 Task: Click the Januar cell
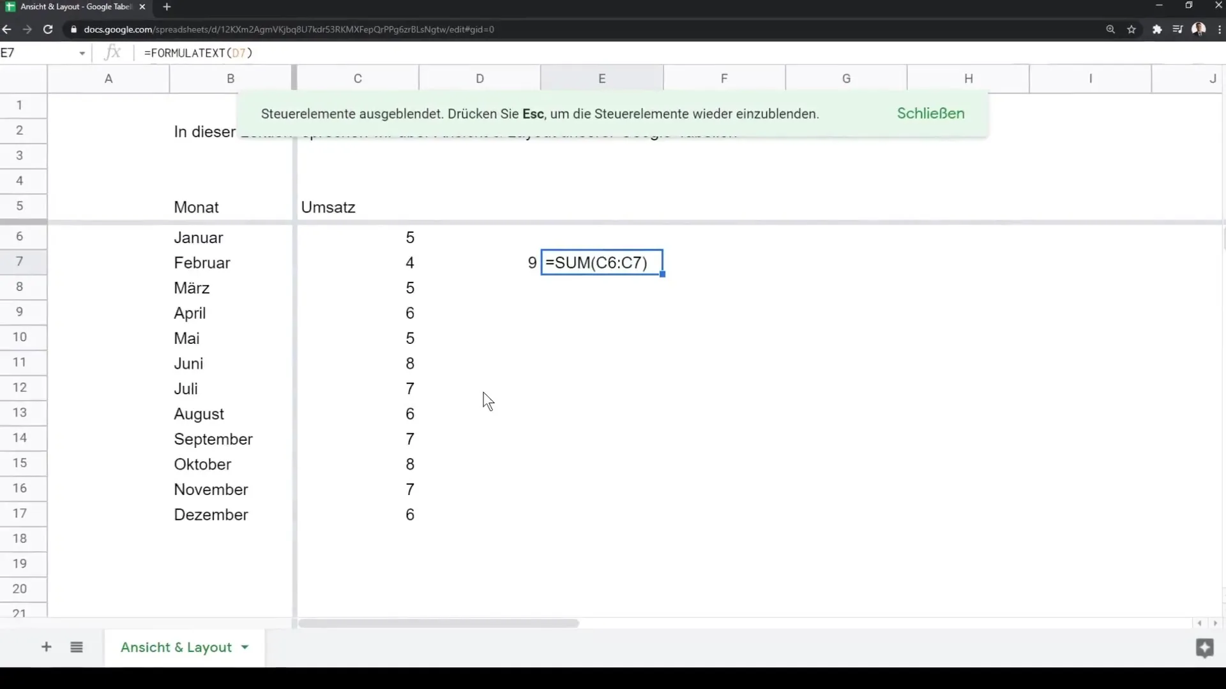pyautogui.click(x=231, y=237)
